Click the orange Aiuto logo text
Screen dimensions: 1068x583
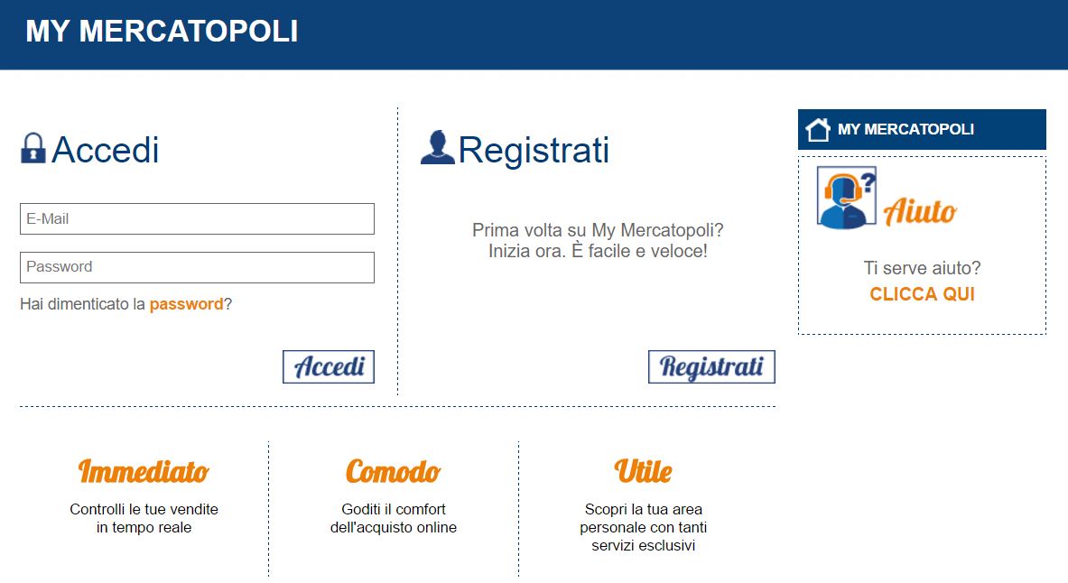click(x=920, y=211)
